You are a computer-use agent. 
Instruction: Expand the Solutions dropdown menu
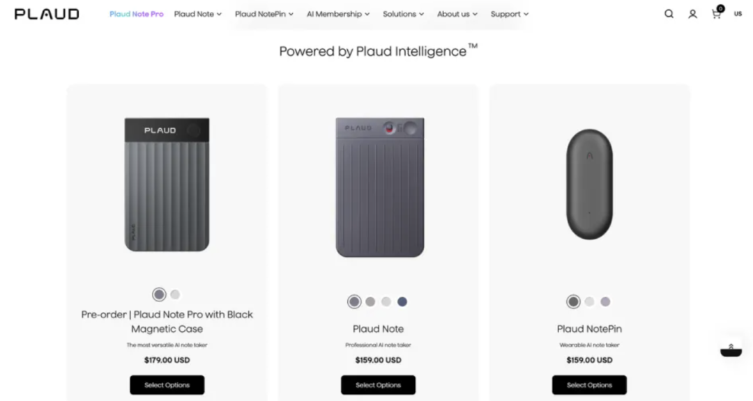[x=403, y=14]
